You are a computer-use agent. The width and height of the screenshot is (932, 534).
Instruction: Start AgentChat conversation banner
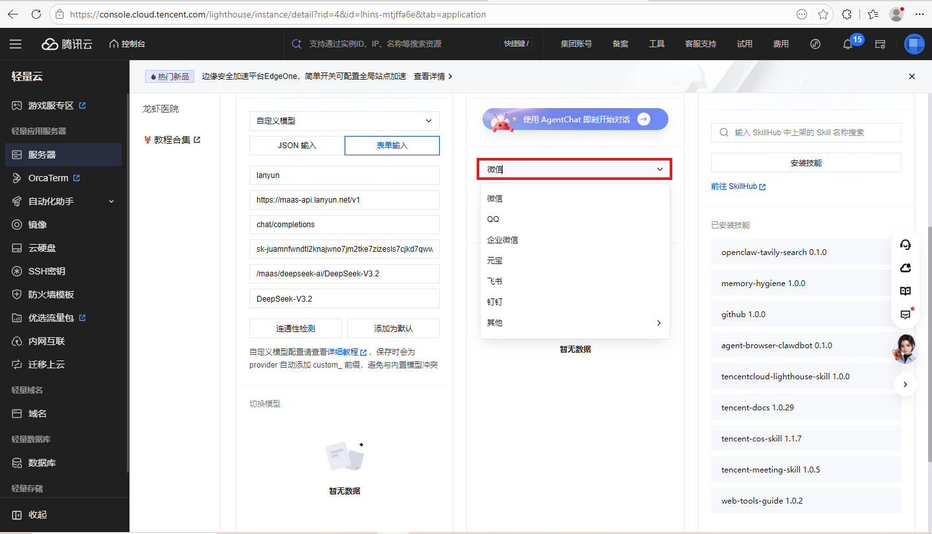pyautogui.click(x=575, y=119)
